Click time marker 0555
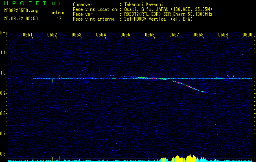Image resolution: width=256 pixels, height=162 pixels. click(x=125, y=34)
